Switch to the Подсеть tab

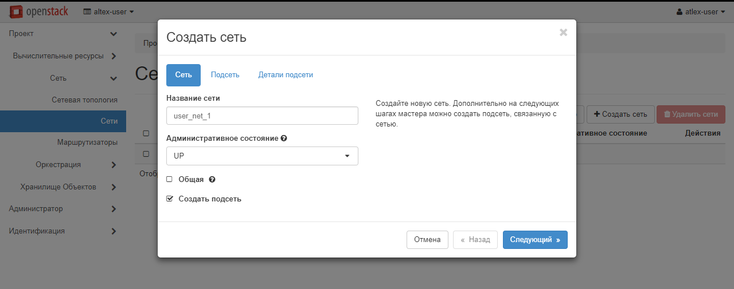tap(225, 75)
